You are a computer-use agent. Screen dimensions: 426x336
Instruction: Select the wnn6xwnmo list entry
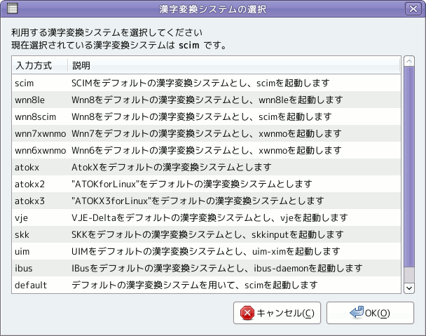tap(206, 150)
